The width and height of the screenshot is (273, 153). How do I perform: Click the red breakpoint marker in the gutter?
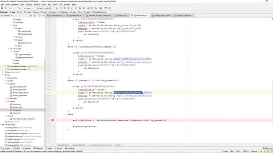(x=52, y=120)
